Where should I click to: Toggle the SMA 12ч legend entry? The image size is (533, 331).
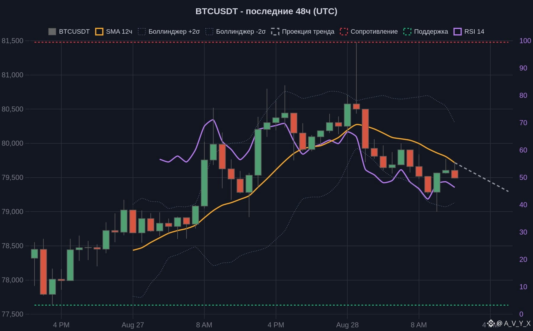[114, 32]
